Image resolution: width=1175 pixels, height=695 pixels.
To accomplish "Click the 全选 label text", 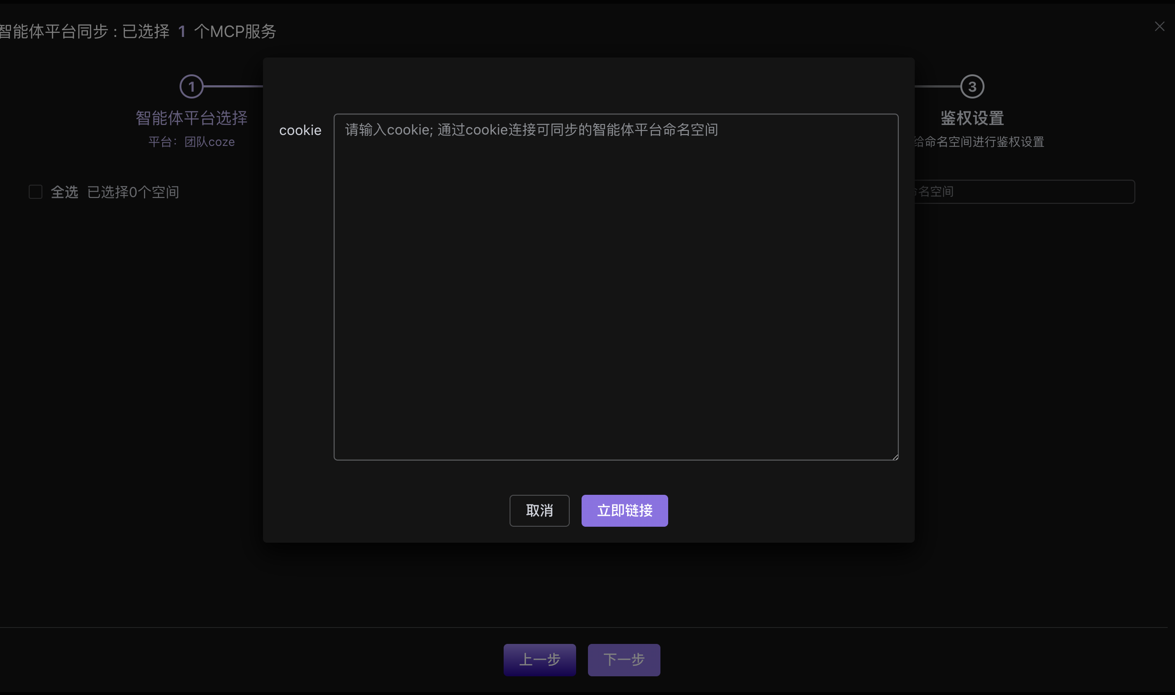I will tap(65, 192).
